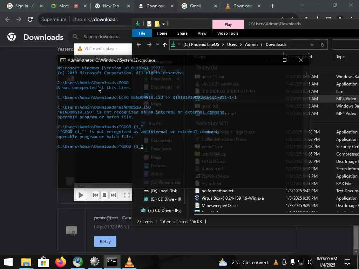The height and width of the screenshot is (269, 359).
Task: Maximize the cmd.exe window
Action: point(285,60)
